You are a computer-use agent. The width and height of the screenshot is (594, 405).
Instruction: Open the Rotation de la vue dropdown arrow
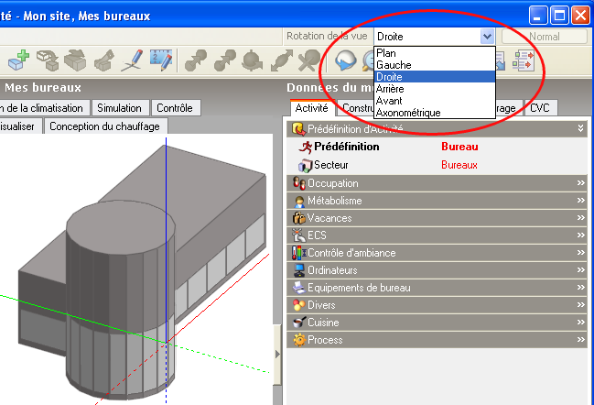click(487, 37)
